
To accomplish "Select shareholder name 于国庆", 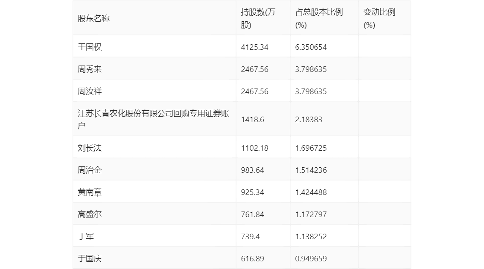I will (x=90, y=258).
